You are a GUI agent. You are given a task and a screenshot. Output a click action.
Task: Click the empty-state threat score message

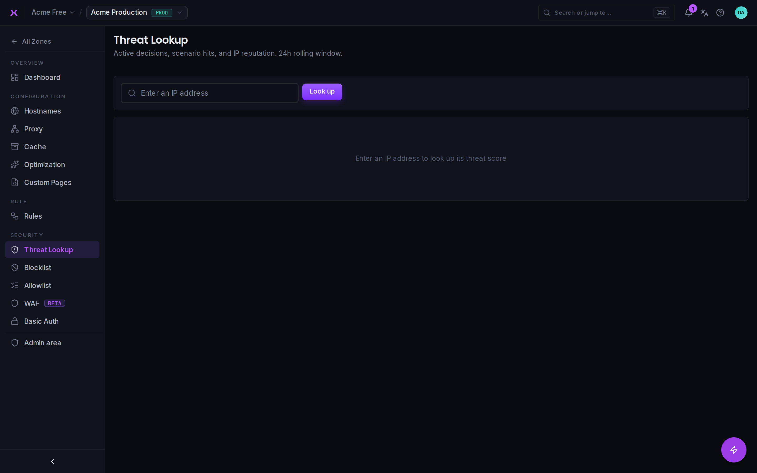pos(431,158)
